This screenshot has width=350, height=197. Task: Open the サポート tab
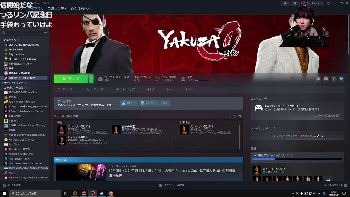tap(191, 89)
